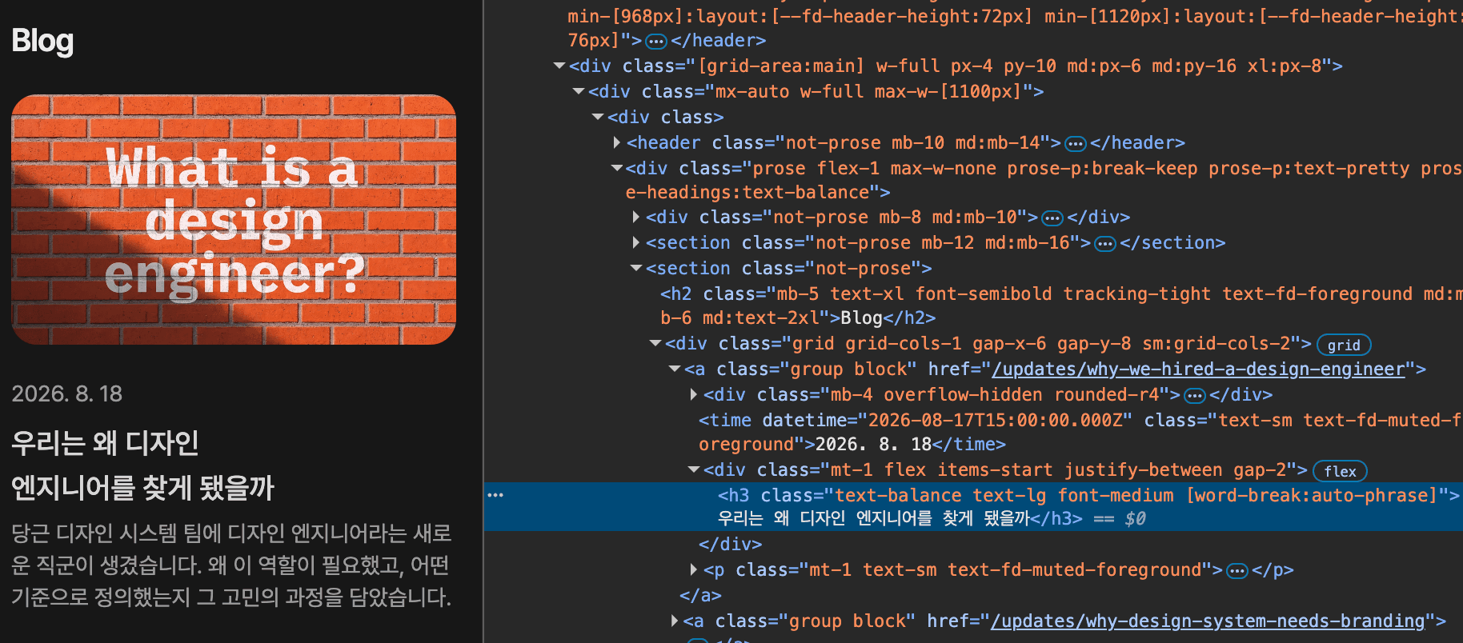Select the time datetime element row

pos(973,432)
